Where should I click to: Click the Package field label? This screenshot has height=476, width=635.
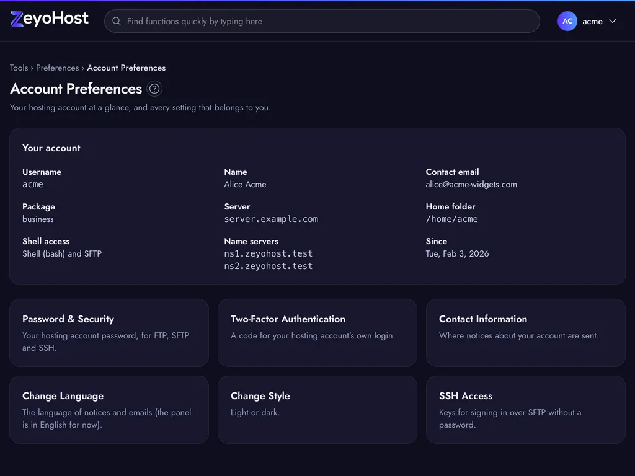(38, 206)
